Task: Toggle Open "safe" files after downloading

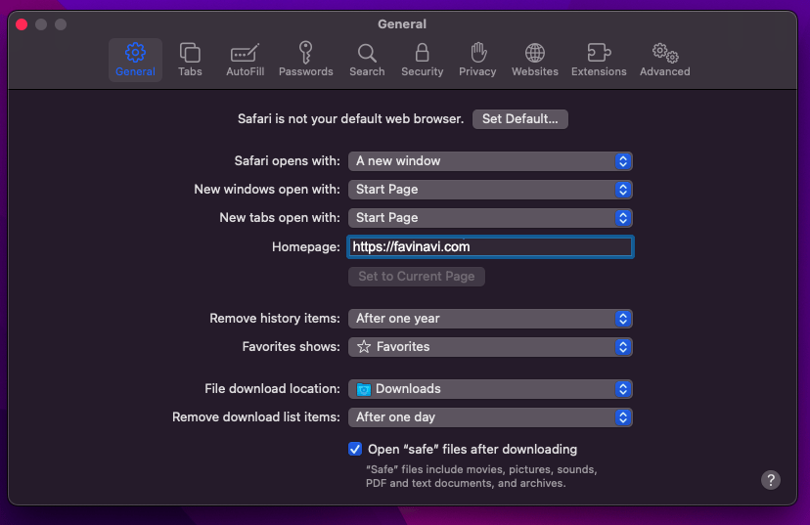Action: click(x=355, y=449)
